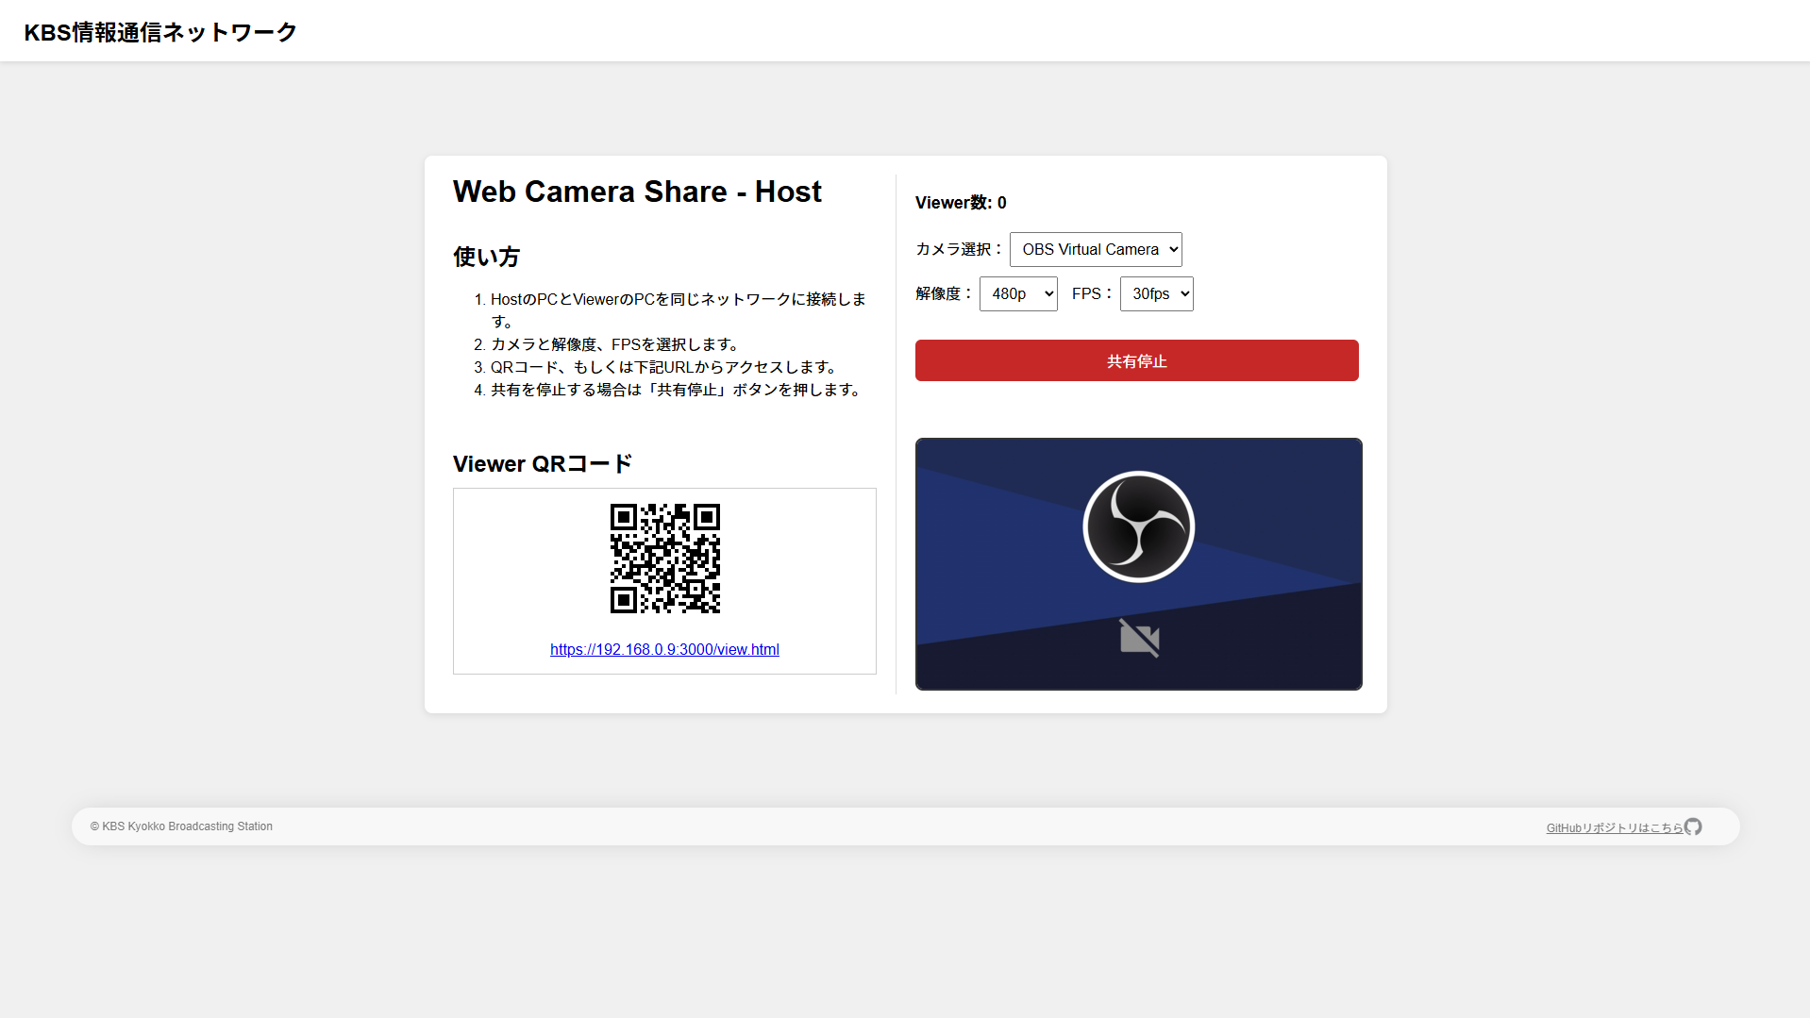Open the カメラ選択 OBS Virtual Camera dropdown
The image size is (1810, 1018).
pos(1095,249)
